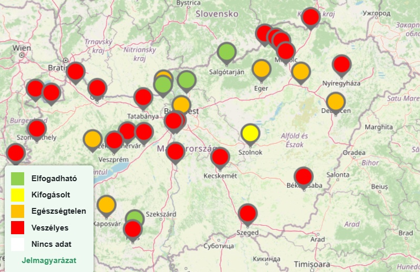The height and width of the screenshot is (272, 420).
Task: Click the Slovensko country label
Action: (x=217, y=14)
